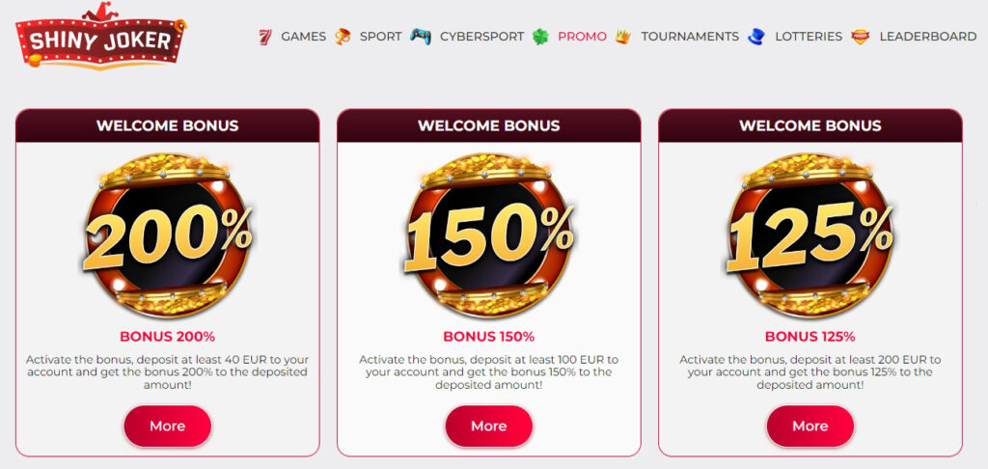Open the Games menu
The image size is (988, 469).
pos(303,37)
